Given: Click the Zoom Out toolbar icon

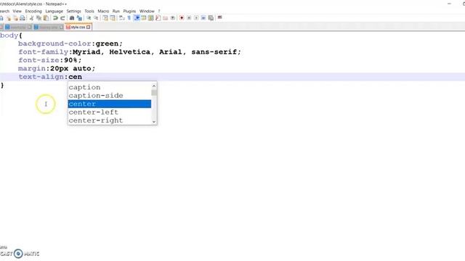Looking at the screenshot, I should coord(96,18).
